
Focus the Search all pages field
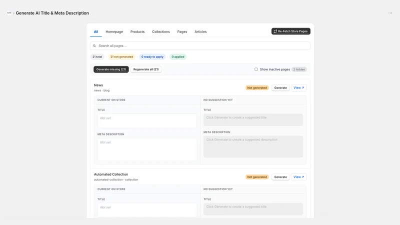200,46
